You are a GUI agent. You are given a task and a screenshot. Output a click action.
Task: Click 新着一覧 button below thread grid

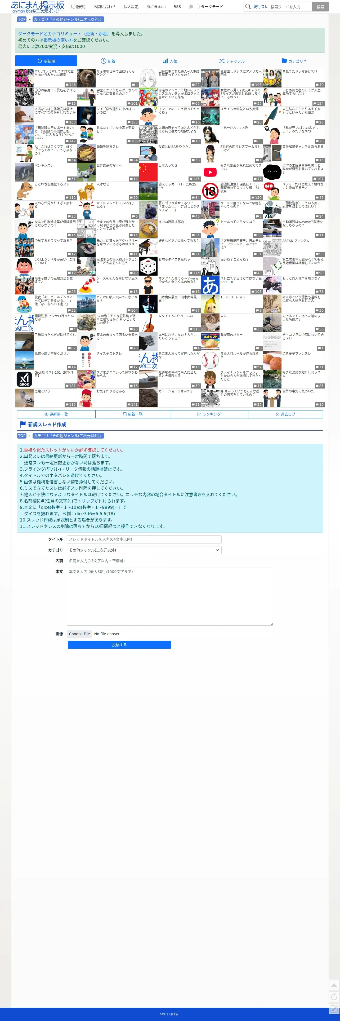pos(133,414)
